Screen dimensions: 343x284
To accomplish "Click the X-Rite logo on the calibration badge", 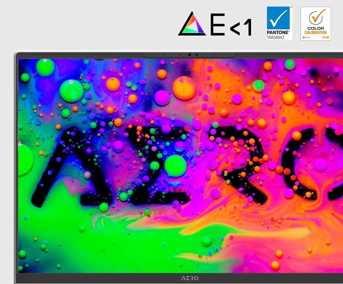I will (x=306, y=37).
